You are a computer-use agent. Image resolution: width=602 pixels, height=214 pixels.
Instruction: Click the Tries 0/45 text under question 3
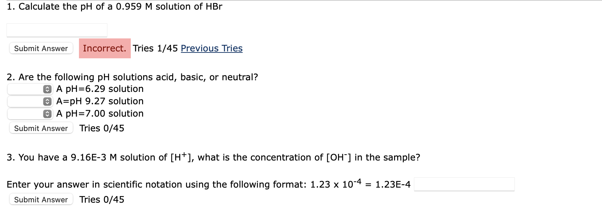click(102, 199)
